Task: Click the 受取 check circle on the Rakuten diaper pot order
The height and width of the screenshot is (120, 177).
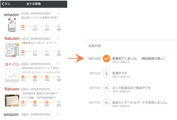Action: coord(58,52)
